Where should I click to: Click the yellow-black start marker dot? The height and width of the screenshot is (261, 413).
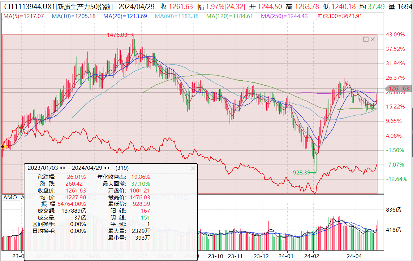coord(3,146)
